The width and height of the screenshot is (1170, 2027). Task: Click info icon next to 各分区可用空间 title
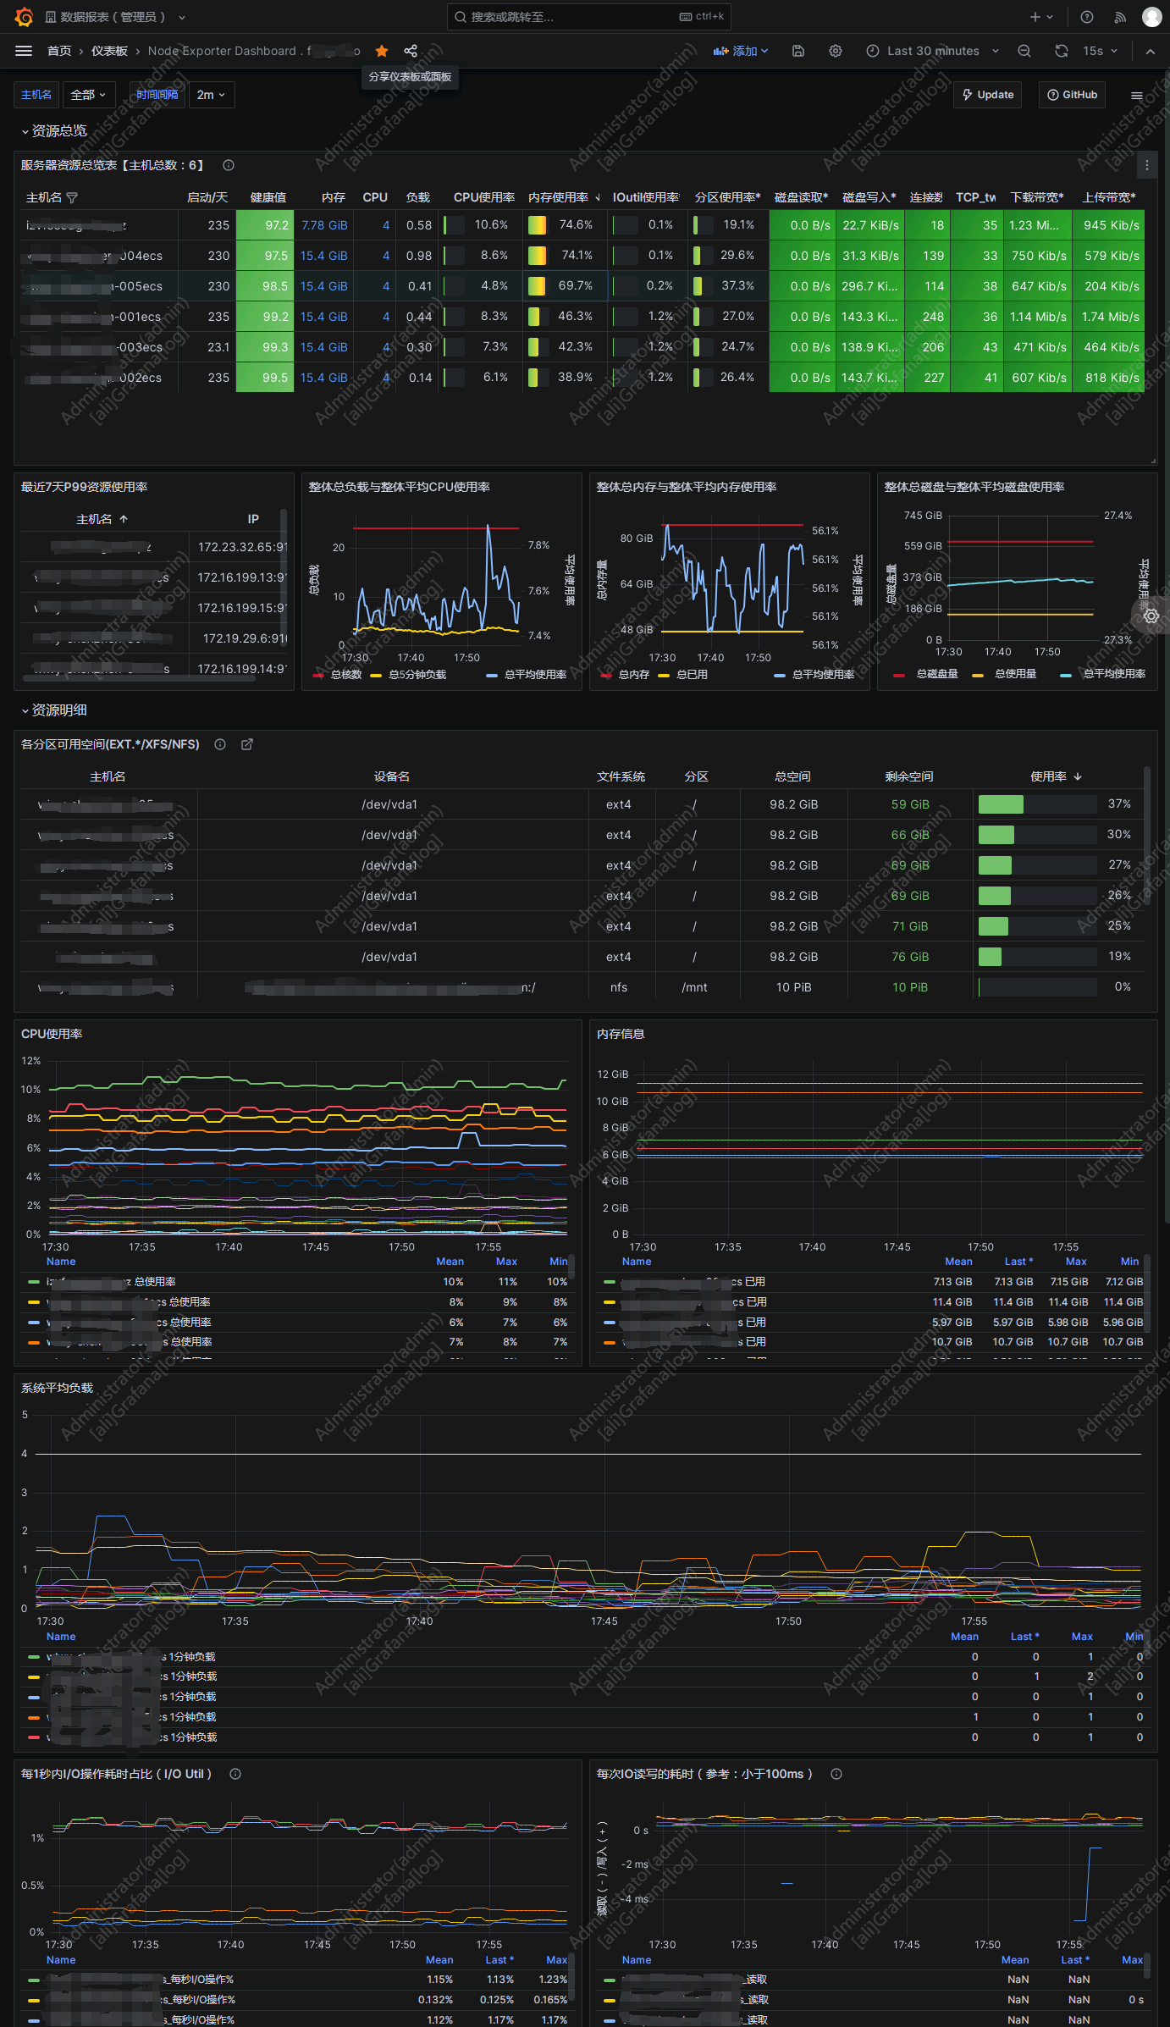coord(220,744)
